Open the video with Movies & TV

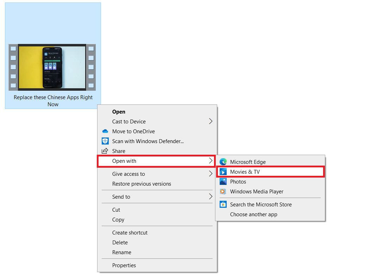point(270,172)
